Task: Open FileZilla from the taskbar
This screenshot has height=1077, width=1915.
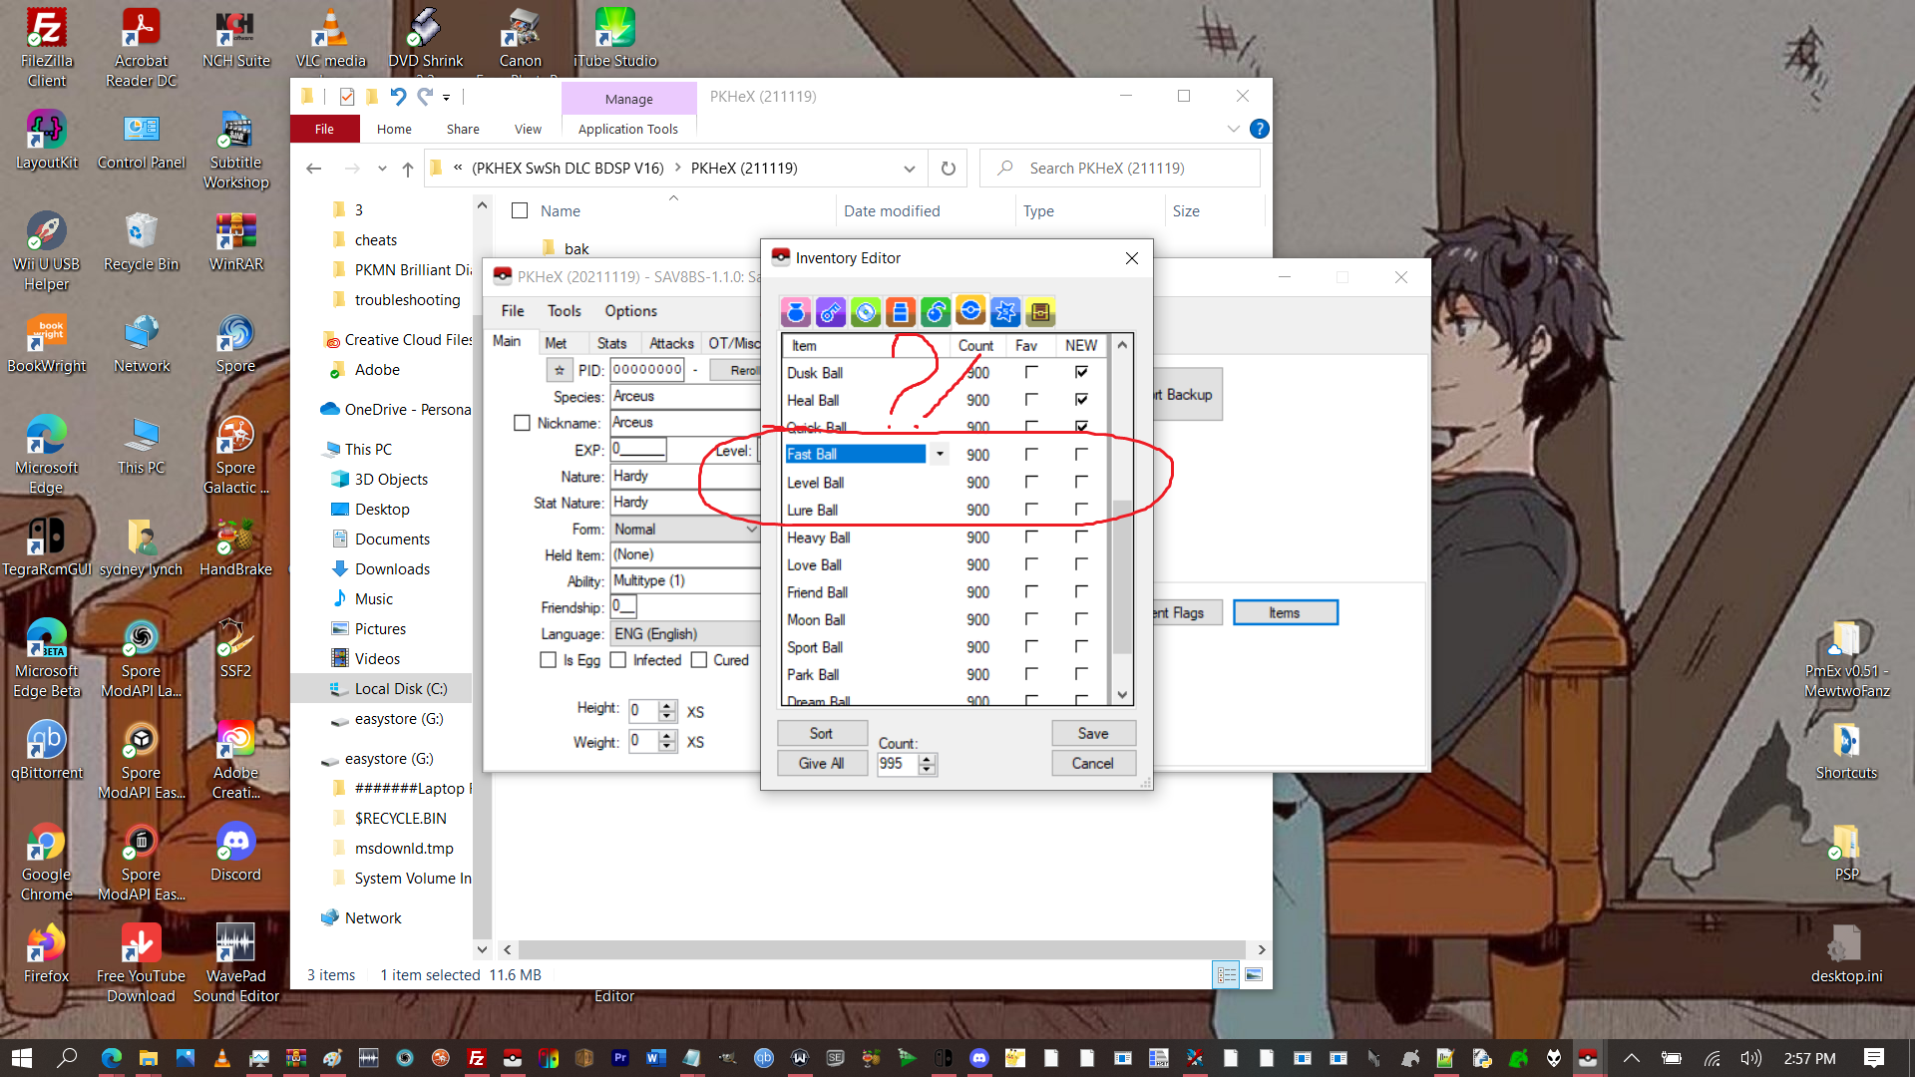Action: click(477, 1058)
